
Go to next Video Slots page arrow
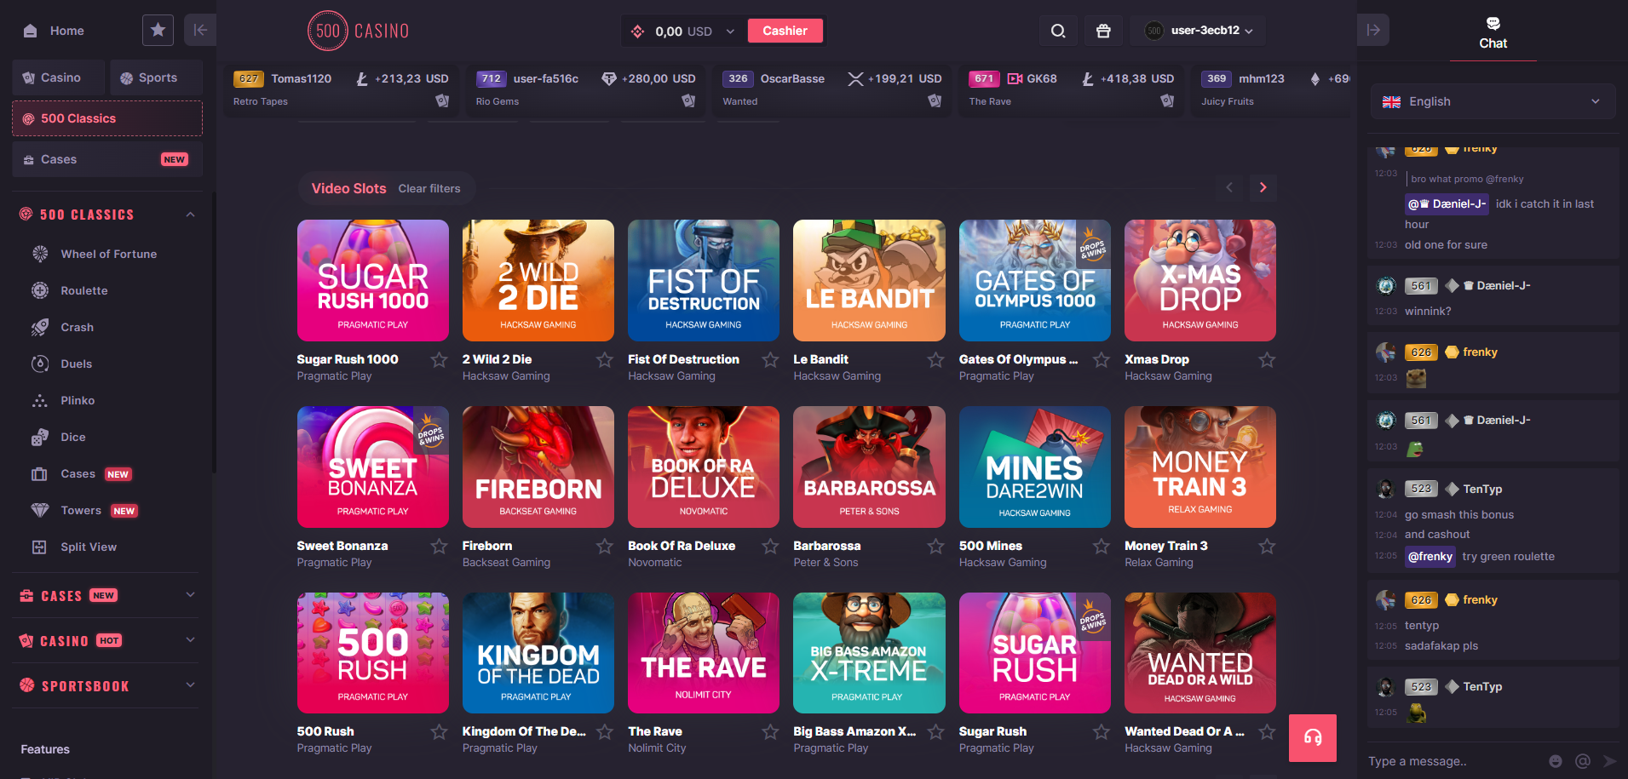pyautogui.click(x=1263, y=187)
